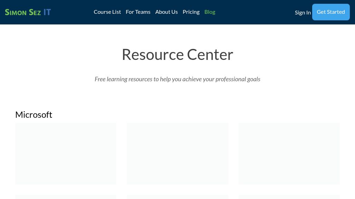Screen dimensions: 355x199
Task: Click the Get Started button
Action: coord(331,12)
